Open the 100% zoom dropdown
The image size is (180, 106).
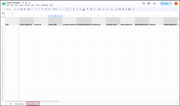pyautogui.click(x=30, y=9)
